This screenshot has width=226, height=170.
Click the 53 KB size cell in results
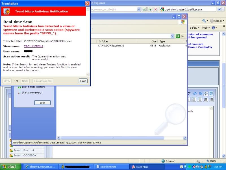pos(153,46)
